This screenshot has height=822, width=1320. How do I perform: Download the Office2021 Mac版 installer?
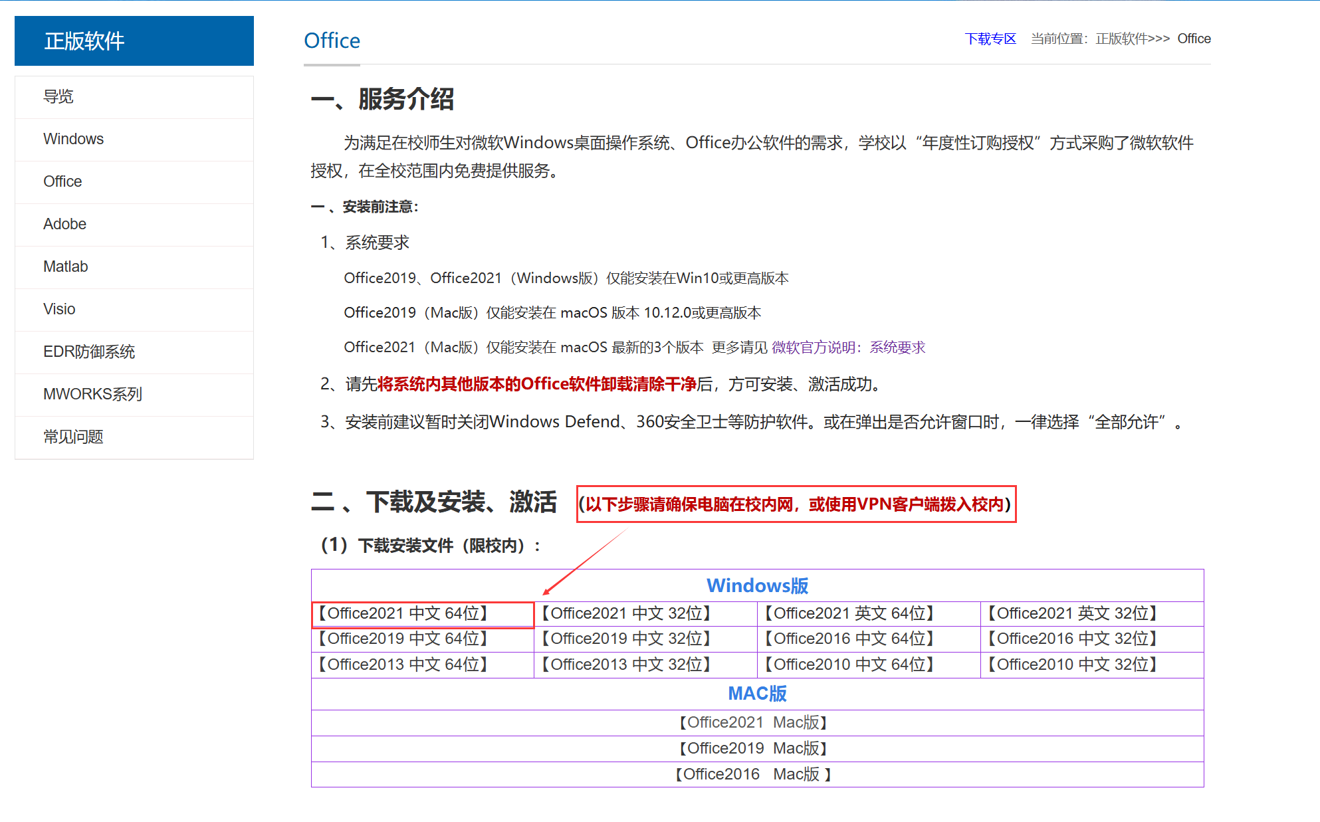(753, 723)
